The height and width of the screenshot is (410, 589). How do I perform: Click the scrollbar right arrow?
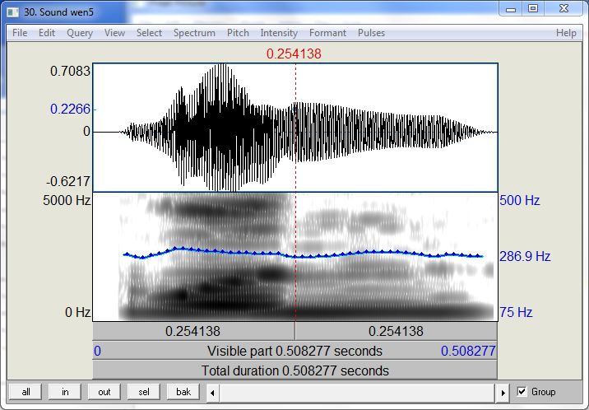click(x=503, y=393)
